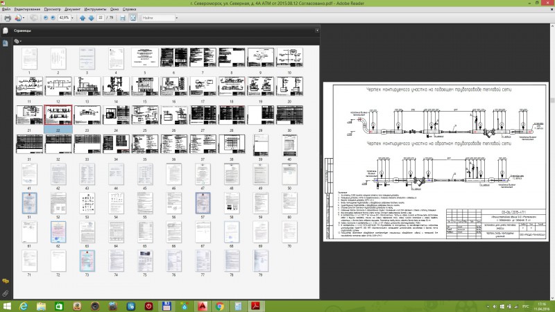The width and height of the screenshot is (555, 312).
Task: Click the zoom out (minus) button
Action: [x=46, y=18]
